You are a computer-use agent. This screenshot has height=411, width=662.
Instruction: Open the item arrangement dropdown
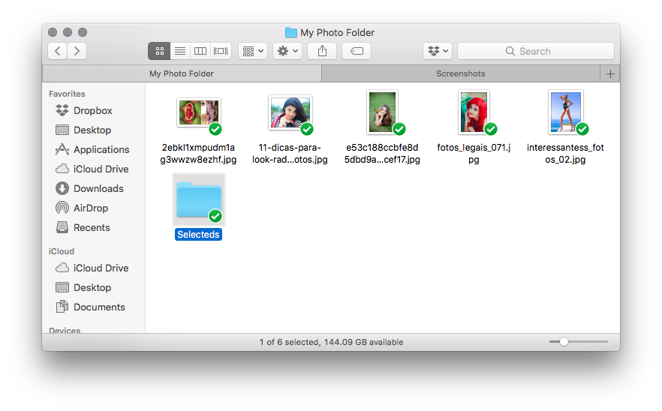(x=253, y=51)
